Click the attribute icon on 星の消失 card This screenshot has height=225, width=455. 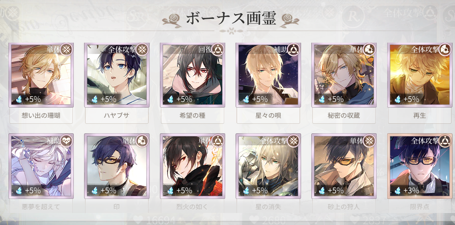point(294,140)
